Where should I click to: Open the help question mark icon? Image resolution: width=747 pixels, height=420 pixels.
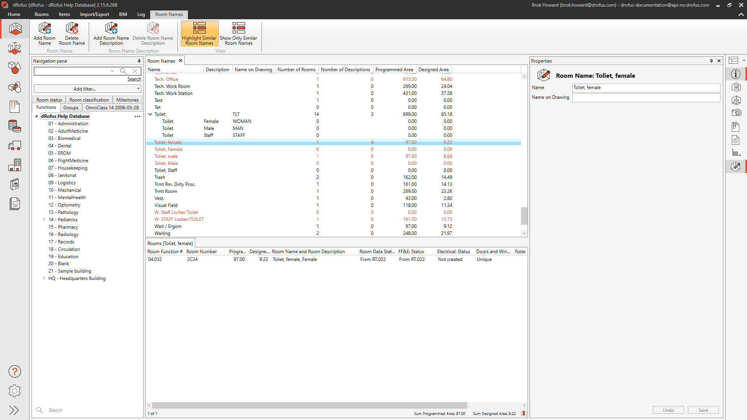pyautogui.click(x=14, y=372)
